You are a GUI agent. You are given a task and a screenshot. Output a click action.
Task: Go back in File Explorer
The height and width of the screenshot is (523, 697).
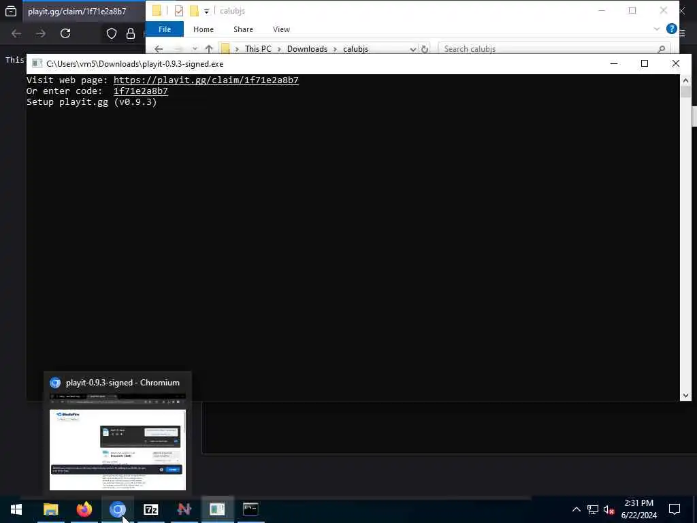pyautogui.click(x=159, y=49)
